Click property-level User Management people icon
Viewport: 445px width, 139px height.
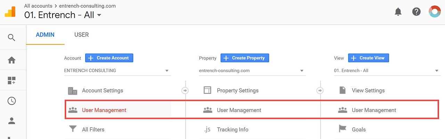pyautogui.click(x=208, y=110)
